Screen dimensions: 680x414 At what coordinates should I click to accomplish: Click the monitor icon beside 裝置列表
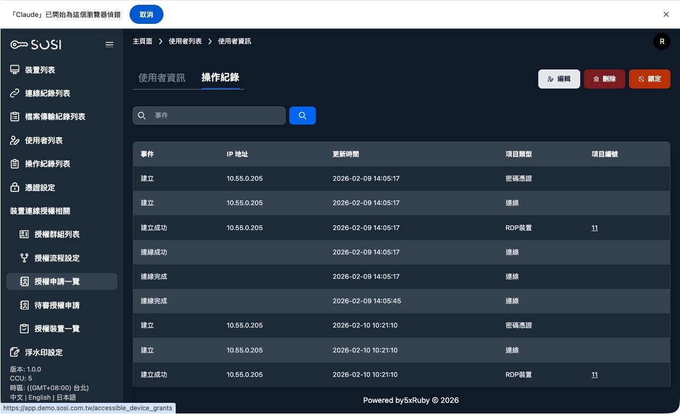click(15, 70)
